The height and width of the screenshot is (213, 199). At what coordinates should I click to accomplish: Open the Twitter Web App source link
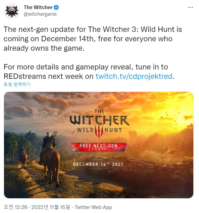pyautogui.click(x=93, y=207)
